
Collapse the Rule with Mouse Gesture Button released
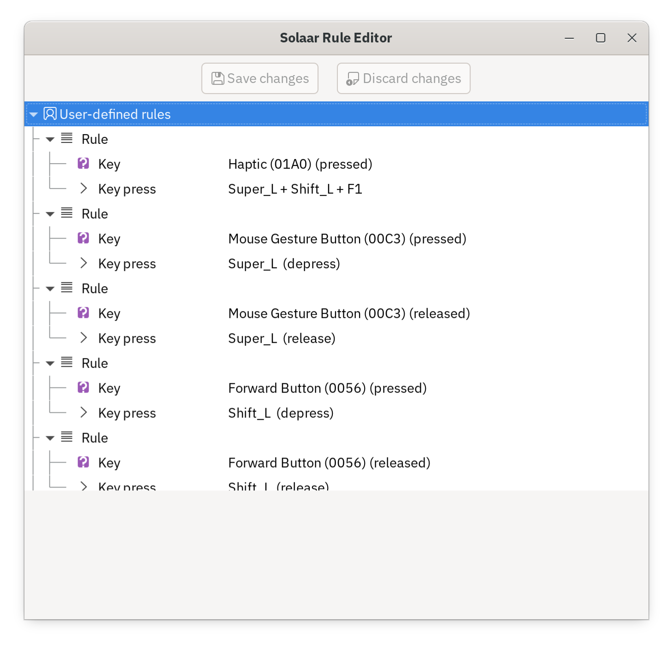tap(50, 288)
